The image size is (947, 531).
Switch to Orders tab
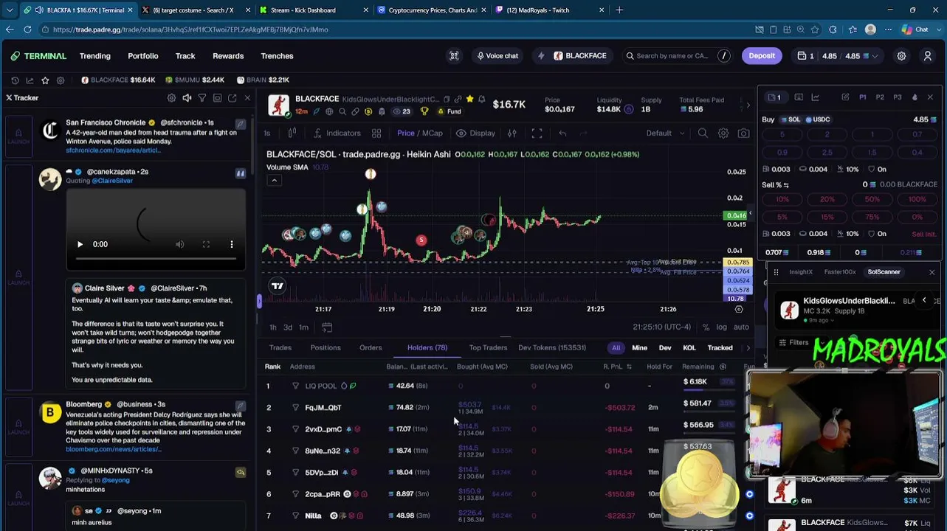click(x=371, y=348)
